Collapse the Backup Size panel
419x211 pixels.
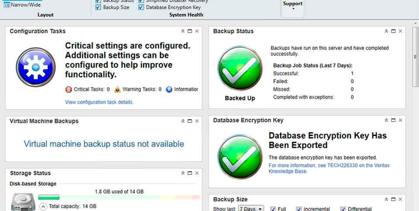pos(386,199)
